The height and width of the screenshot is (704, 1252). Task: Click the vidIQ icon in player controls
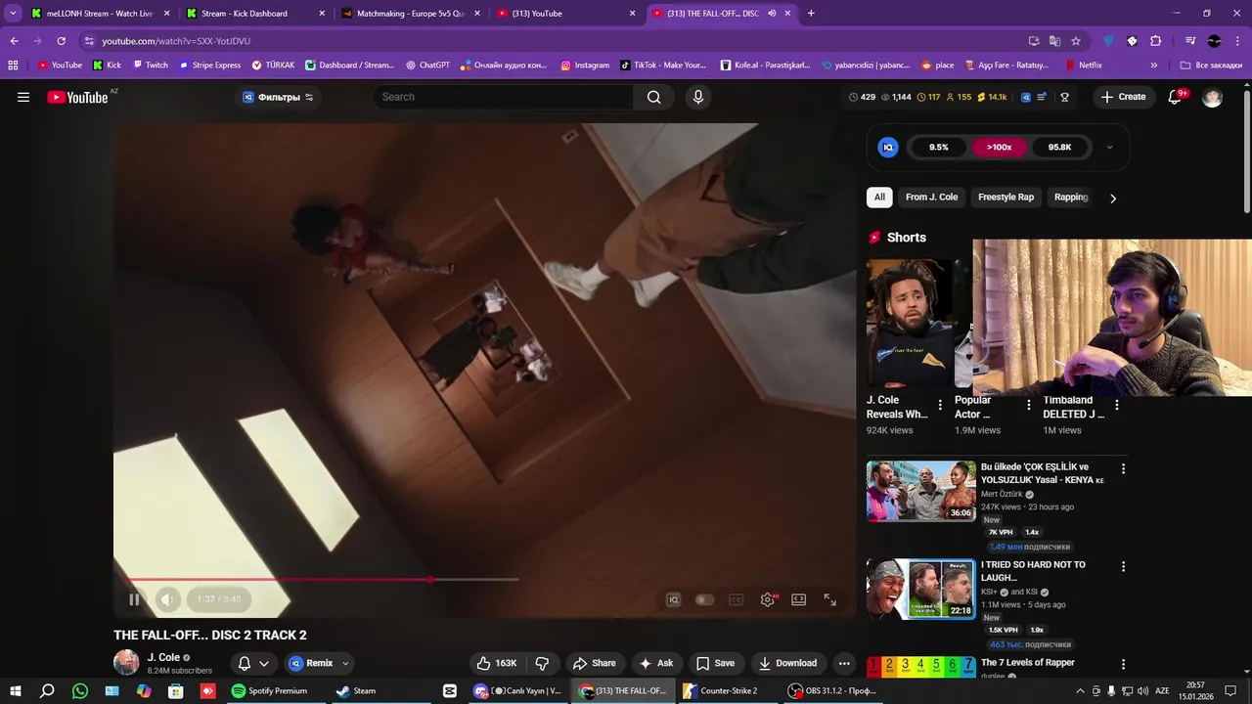(x=673, y=599)
